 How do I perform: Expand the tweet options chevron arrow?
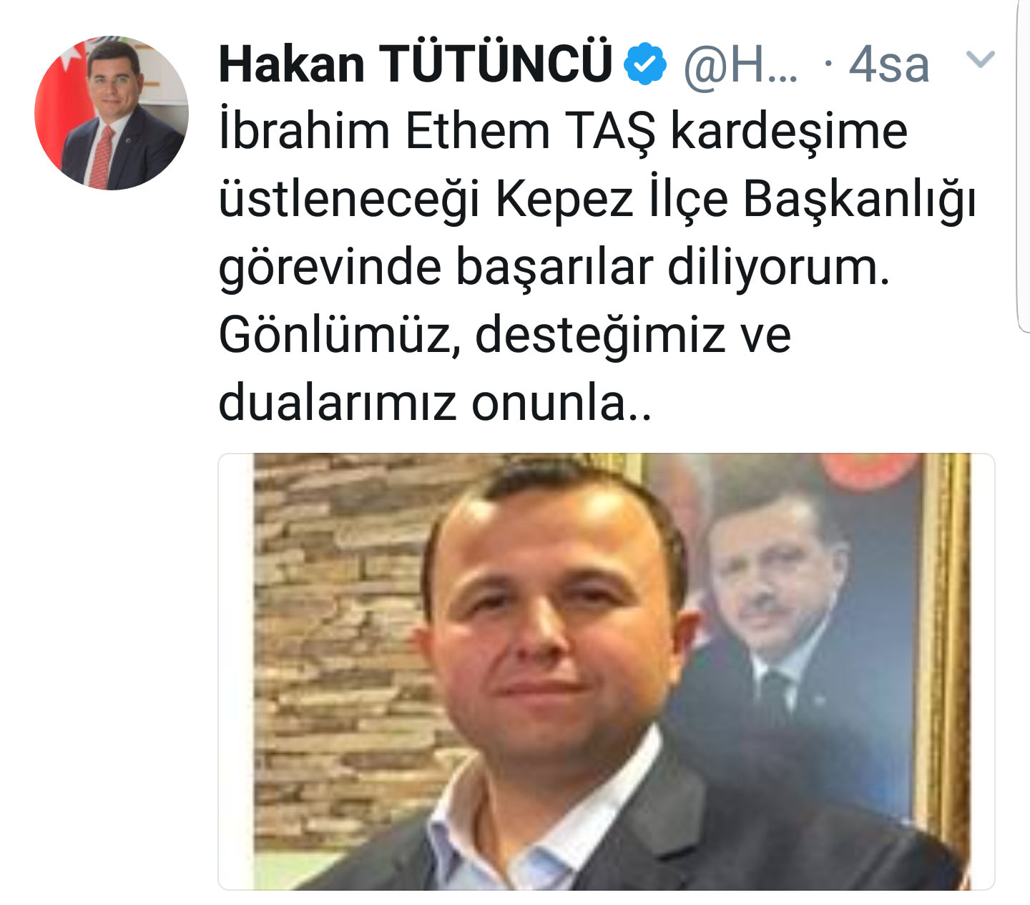pyautogui.click(x=980, y=59)
